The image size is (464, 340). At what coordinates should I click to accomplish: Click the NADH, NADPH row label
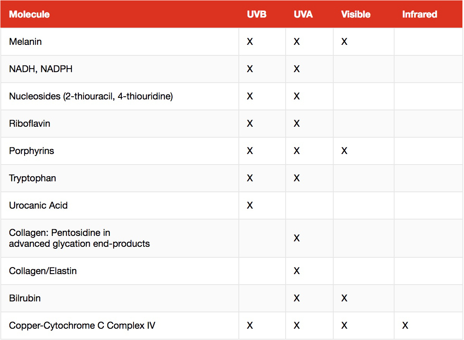[41, 69]
